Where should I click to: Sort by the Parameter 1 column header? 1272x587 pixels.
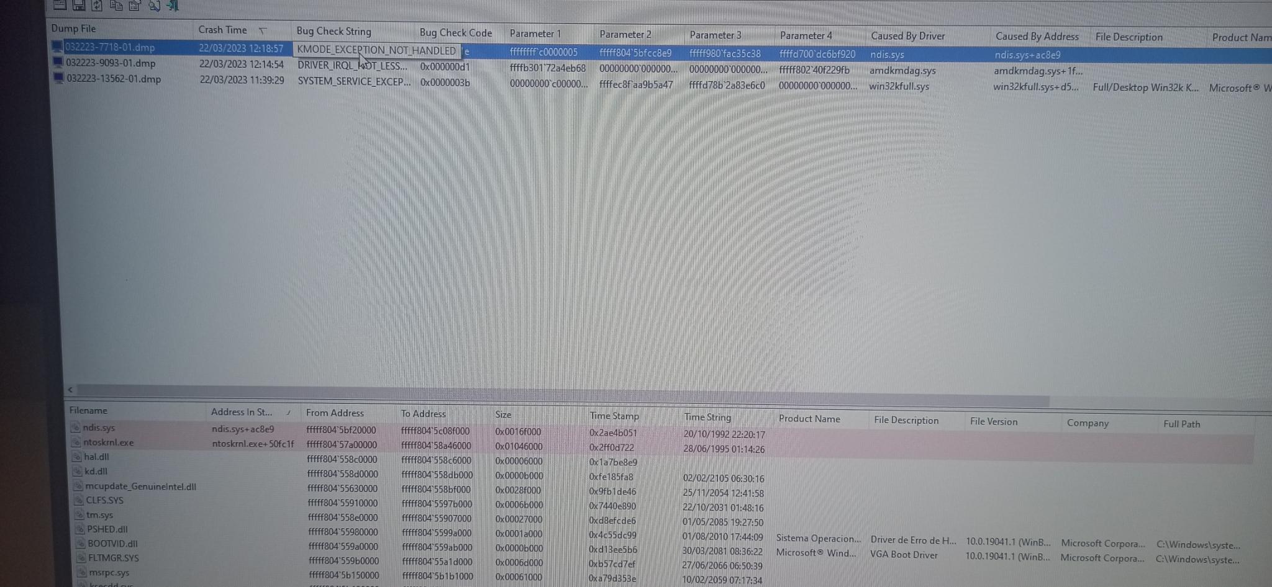point(535,34)
